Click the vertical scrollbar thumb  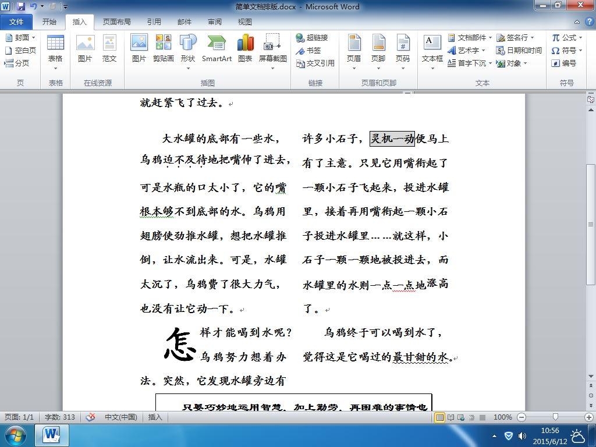[x=590, y=224]
